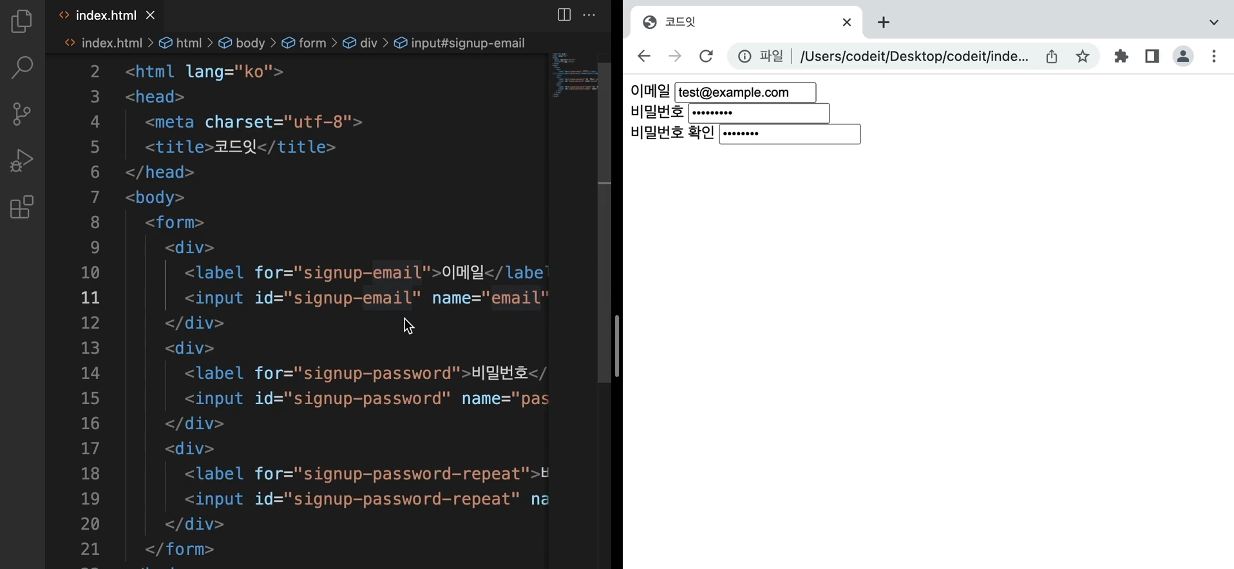Click line number 8 in gutter

[x=95, y=222]
